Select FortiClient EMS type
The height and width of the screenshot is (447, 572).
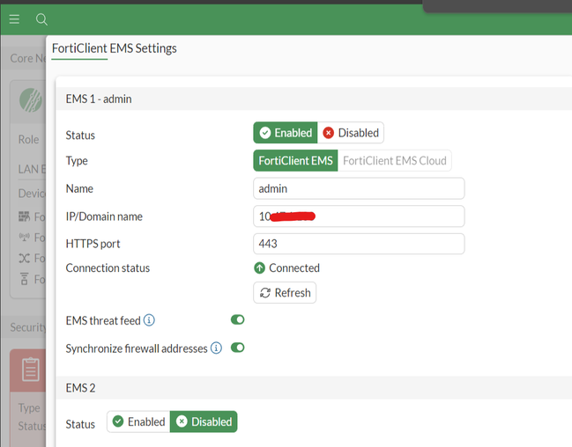pyautogui.click(x=295, y=161)
